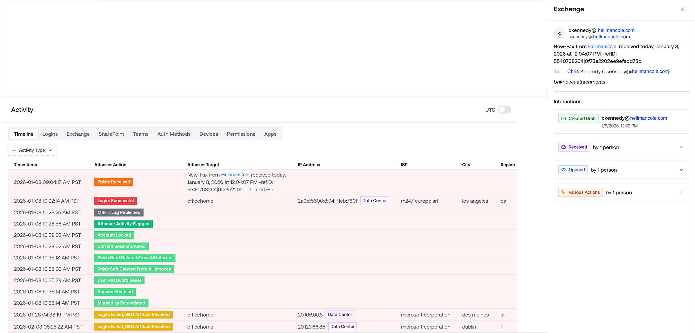
Task: Open the SharePoint tab
Action: (x=111, y=134)
